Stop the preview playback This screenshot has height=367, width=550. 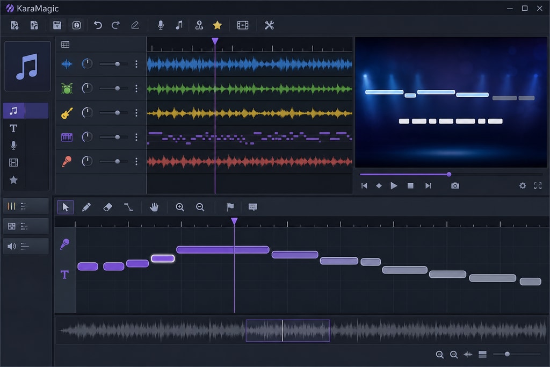tap(410, 185)
